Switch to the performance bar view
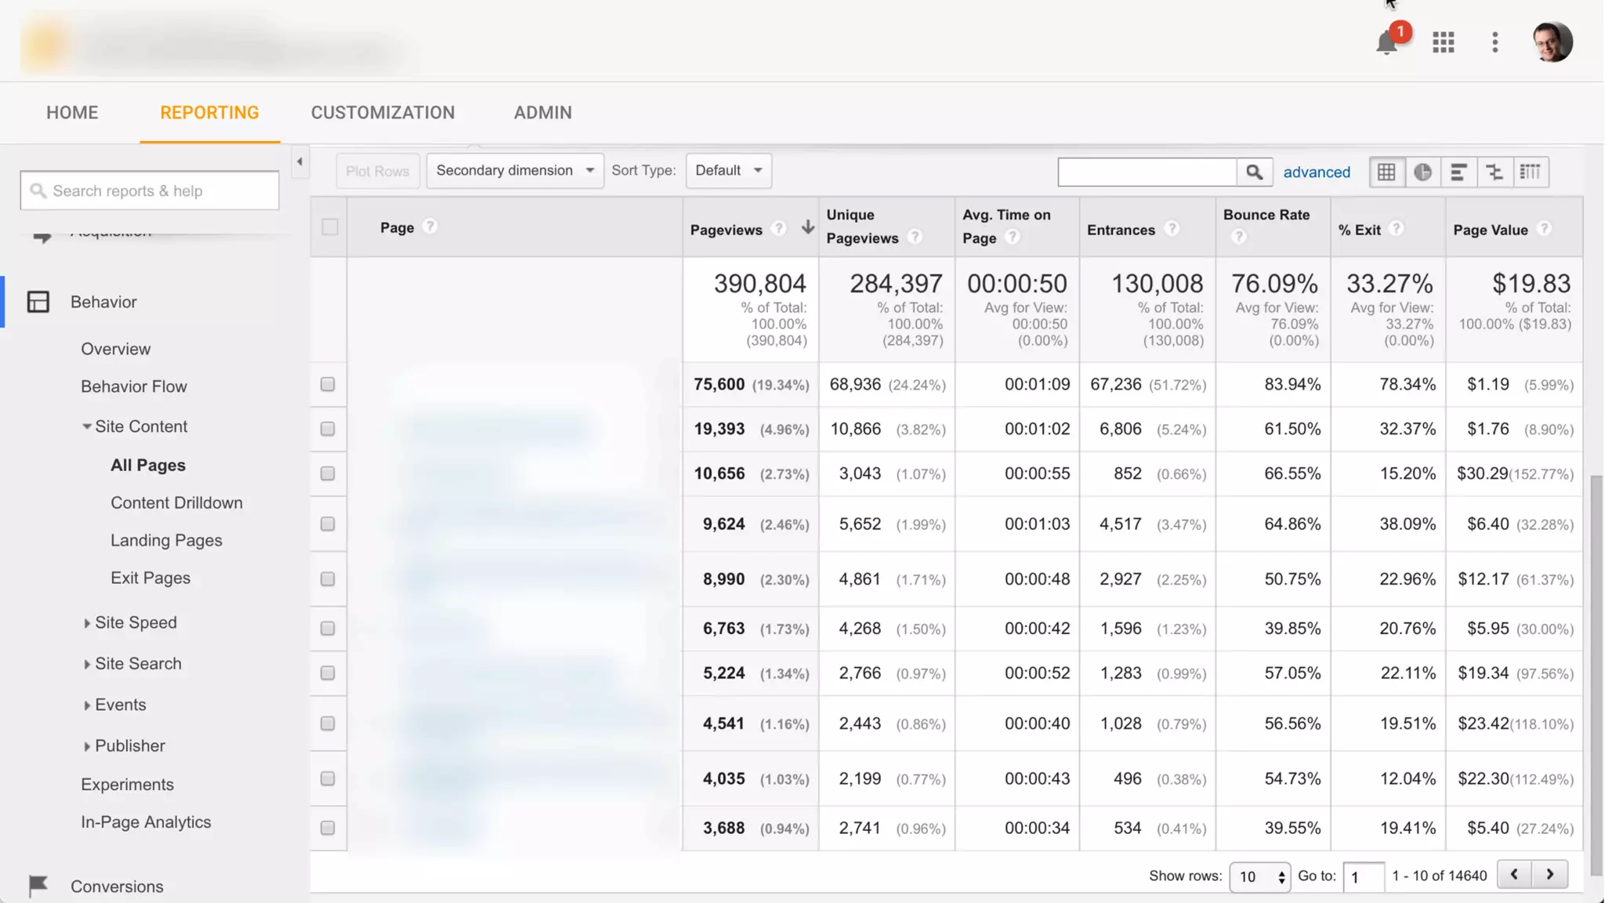1605x903 pixels. 1458,172
